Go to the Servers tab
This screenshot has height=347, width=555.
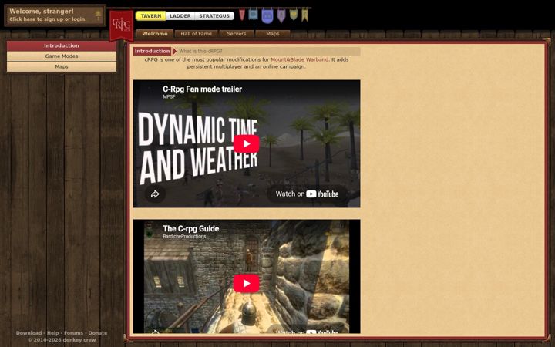click(x=236, y=34)
